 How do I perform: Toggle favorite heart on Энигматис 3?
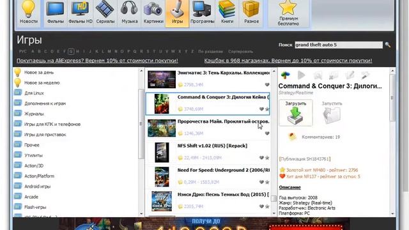coord(267,85)
